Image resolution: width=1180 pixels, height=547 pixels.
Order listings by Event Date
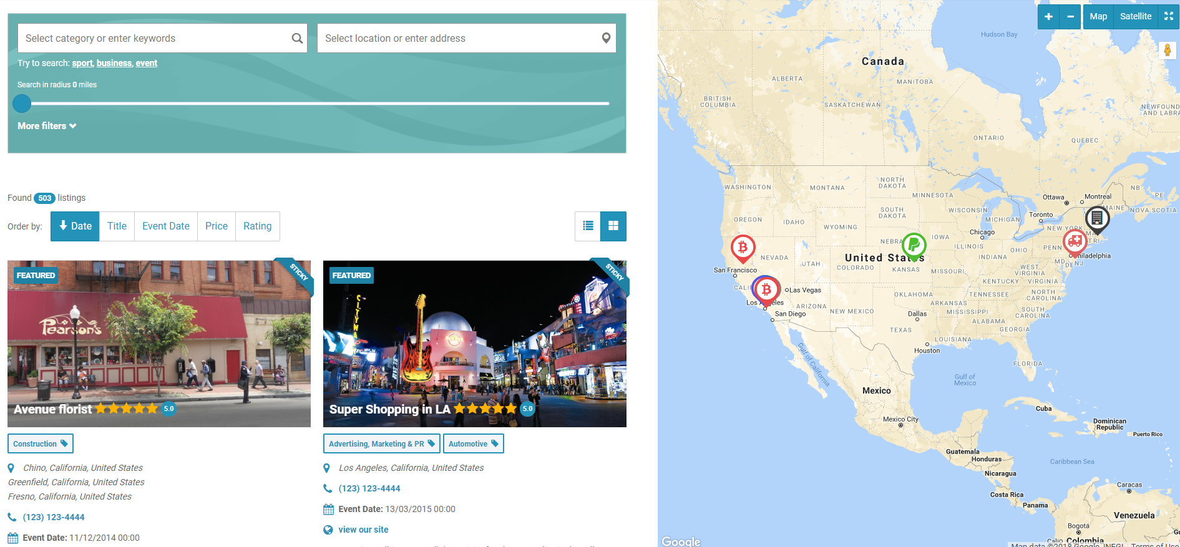point(165,226)
